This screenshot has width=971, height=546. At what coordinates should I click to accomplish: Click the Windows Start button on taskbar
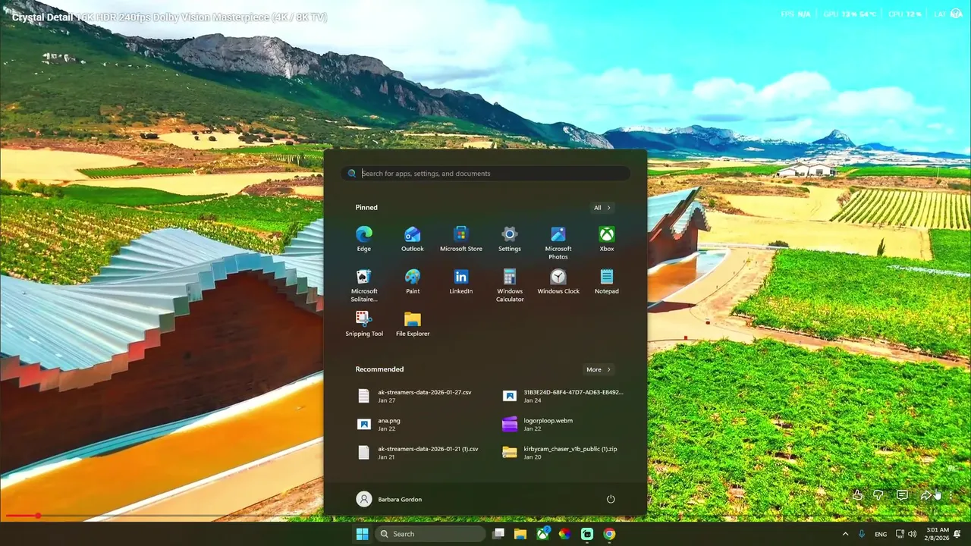coord(363,534)
